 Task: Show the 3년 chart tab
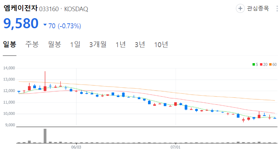tap(140, 44)
